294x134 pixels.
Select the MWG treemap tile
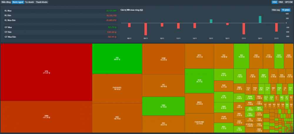click(x=199, y=103)
